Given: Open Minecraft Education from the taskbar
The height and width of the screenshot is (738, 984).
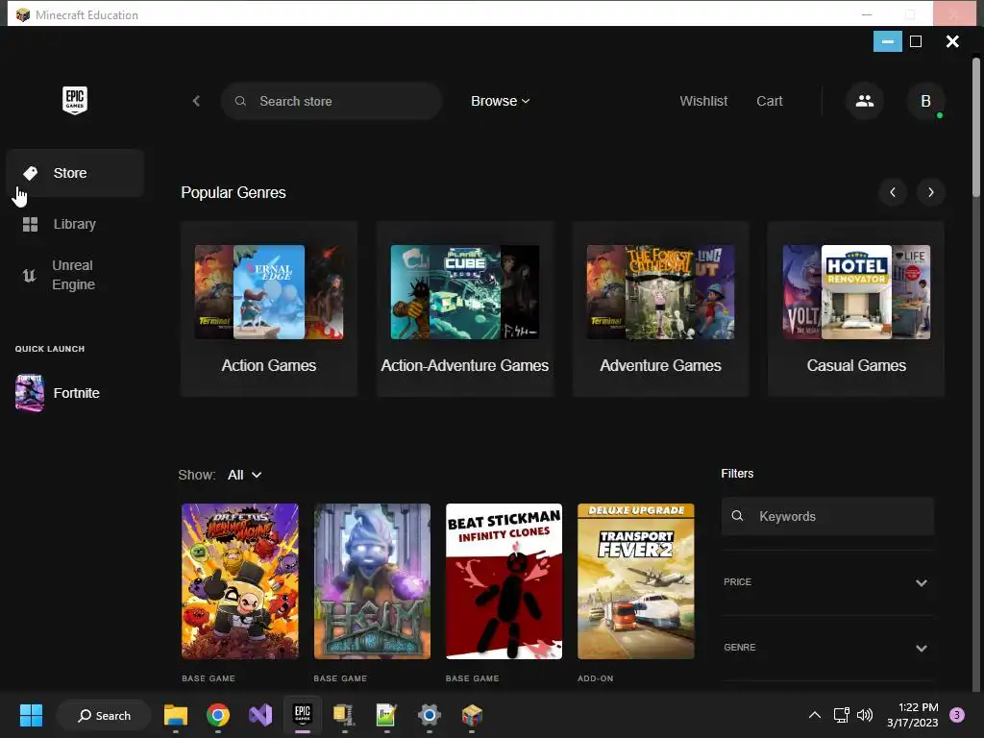Looking at the screenshot, I should pyautogui.click(x=471, y=715).
